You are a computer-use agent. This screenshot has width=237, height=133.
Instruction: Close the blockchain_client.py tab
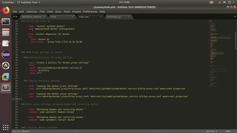pyautogui.click(x=44, y=17)
